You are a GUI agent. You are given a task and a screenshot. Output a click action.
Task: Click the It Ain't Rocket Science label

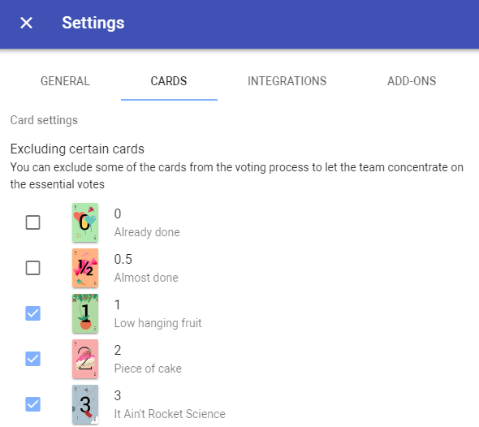[x=170, y=414]
